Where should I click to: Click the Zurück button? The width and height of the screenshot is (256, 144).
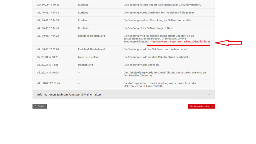pyautogui.click(x=40, y=106)
